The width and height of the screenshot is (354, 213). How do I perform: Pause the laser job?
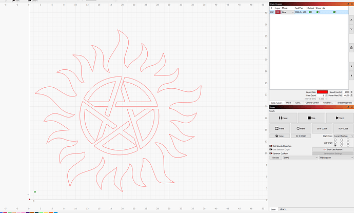(283, 118)
